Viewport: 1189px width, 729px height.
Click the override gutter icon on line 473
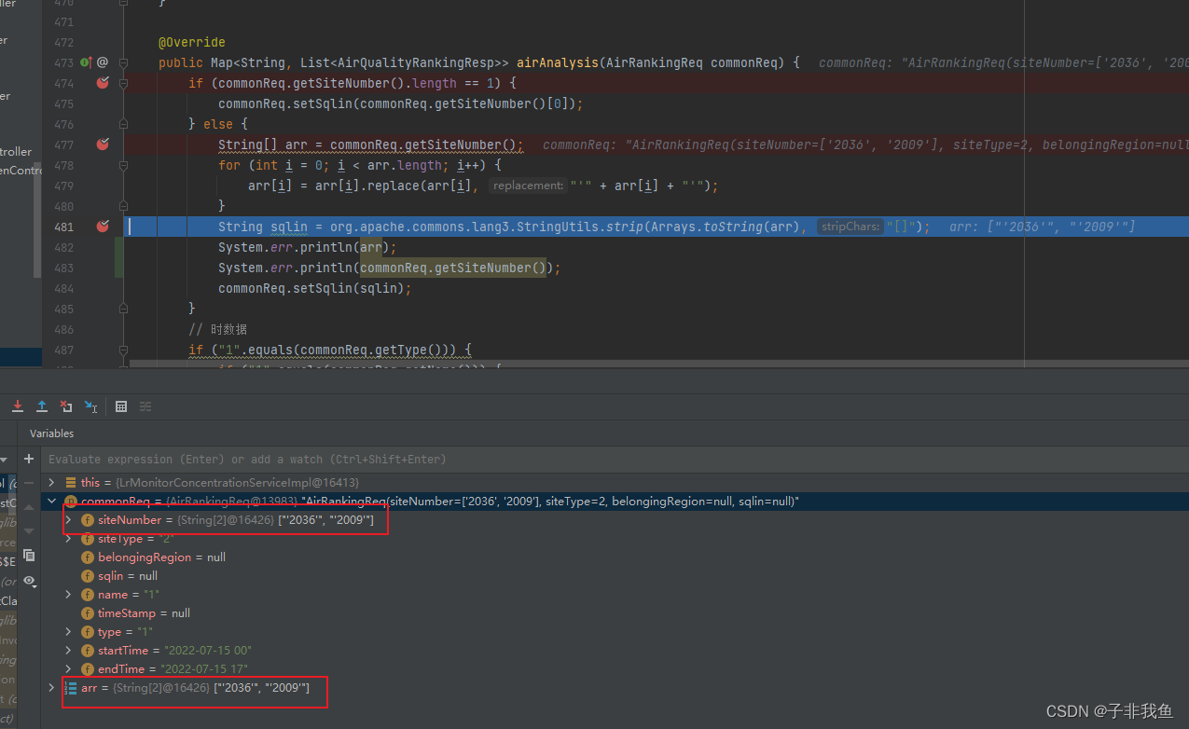point(86,62)
